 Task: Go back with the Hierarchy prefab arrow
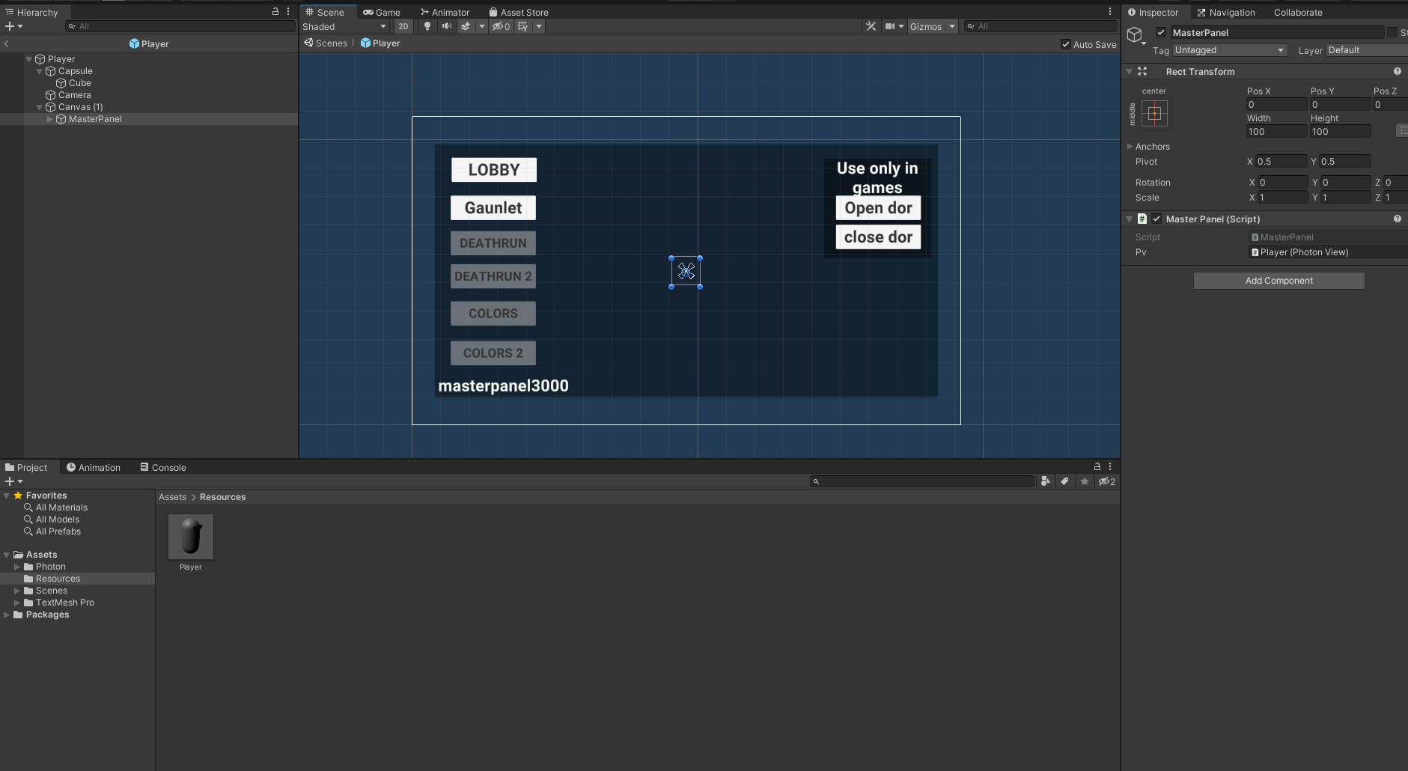click(x=7, y=43)
